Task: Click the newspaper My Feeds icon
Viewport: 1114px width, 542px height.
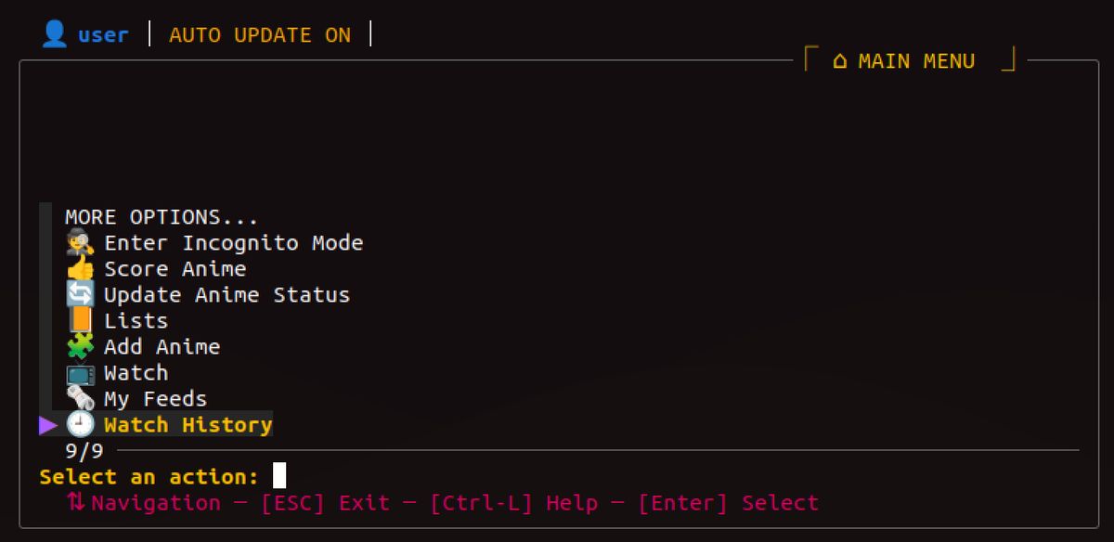Action: click(80, 399)
